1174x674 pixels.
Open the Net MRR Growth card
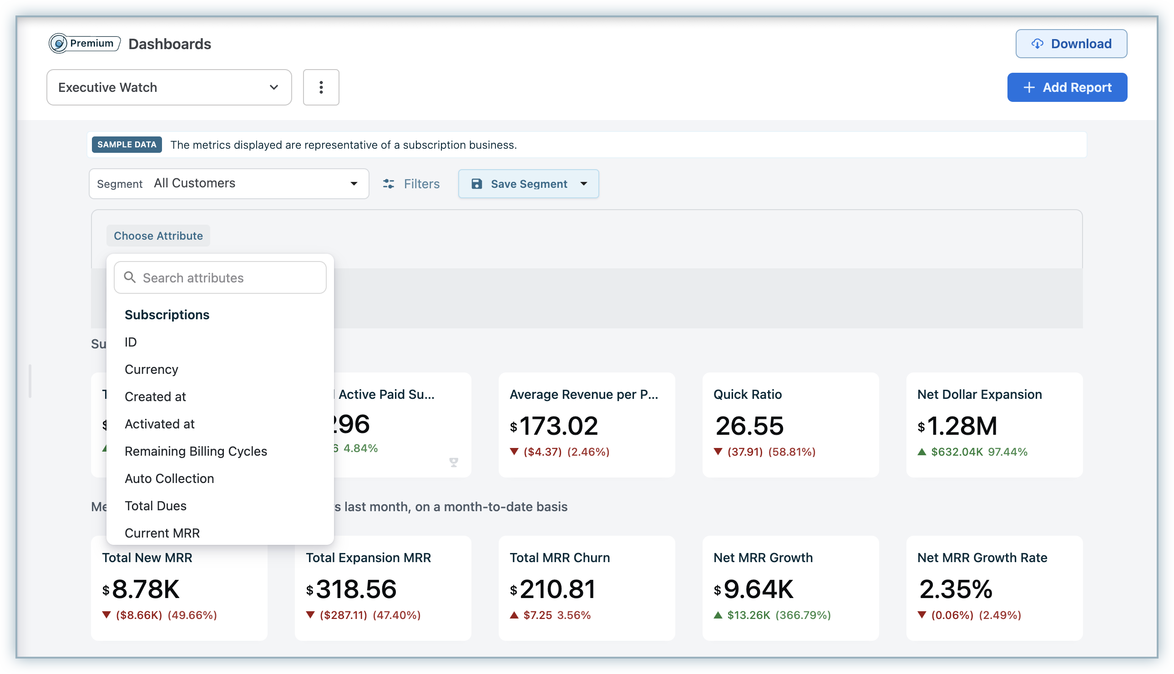[790, 588]
